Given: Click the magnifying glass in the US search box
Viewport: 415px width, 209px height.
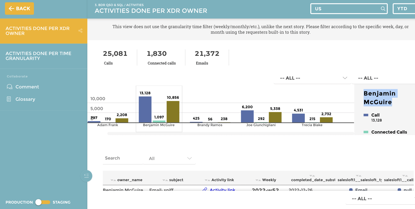Looking at the screenshot, I should coord(383,9).
